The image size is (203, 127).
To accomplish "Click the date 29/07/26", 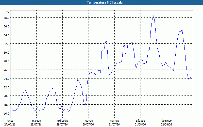I will click(62, 124).
